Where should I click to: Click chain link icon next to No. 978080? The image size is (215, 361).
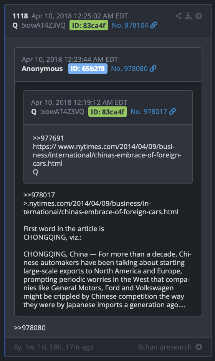click(x=153, y=68)
